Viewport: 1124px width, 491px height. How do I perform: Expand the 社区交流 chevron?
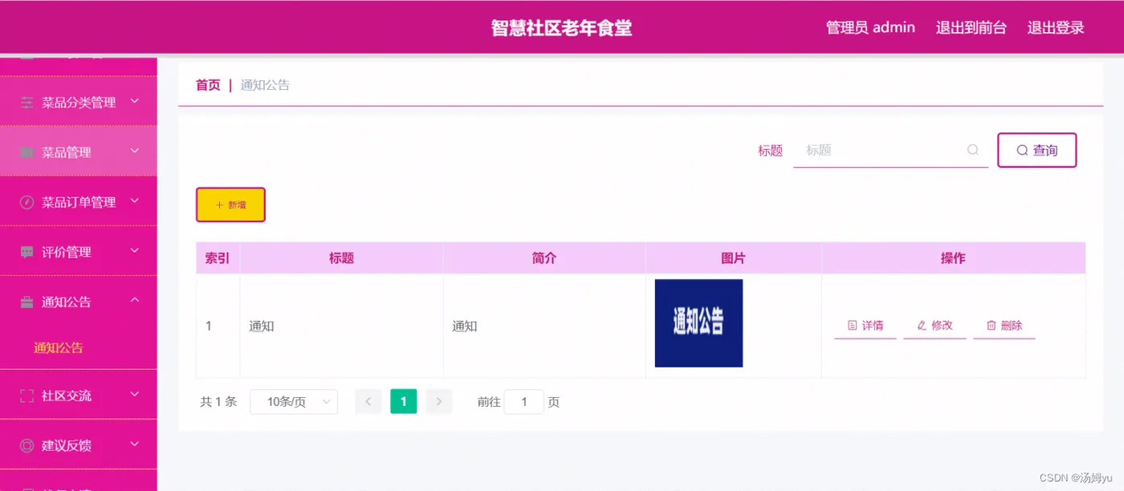[x=135, y=394]
